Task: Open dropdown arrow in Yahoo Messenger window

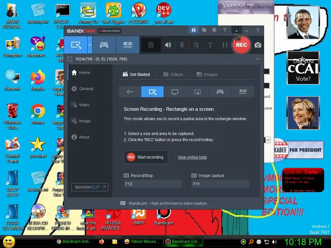Action: click(268, 140)
